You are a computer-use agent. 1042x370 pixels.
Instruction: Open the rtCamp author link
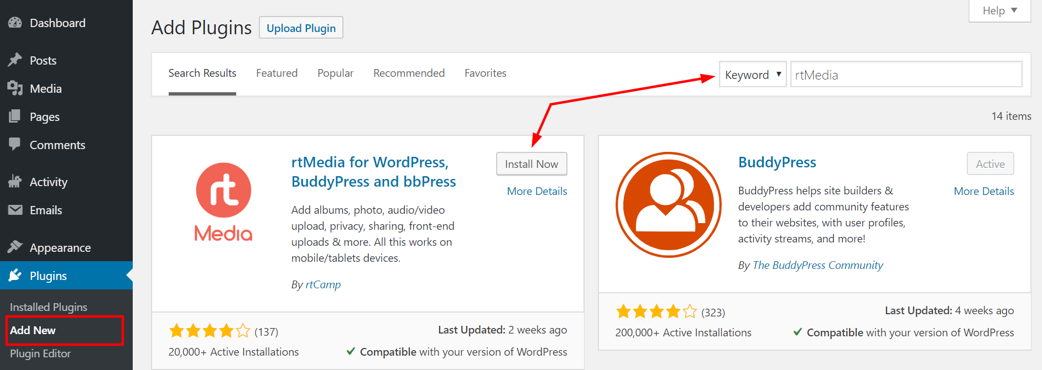pyautogui.click(x=323, y=284)
